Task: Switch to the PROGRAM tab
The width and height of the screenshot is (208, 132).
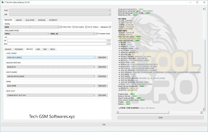Action: pos(19,49)
